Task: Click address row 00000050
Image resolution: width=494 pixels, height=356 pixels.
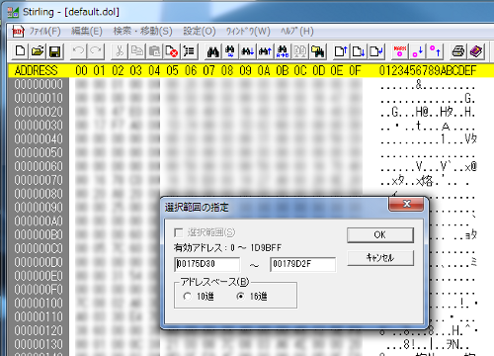Action: click(39, 153)
